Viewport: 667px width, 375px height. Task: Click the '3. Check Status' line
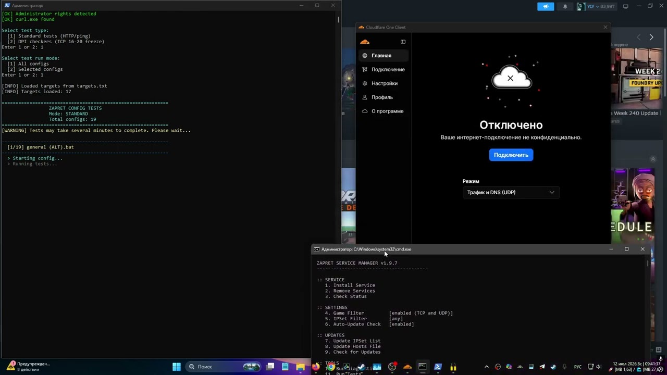coord(345,296)
